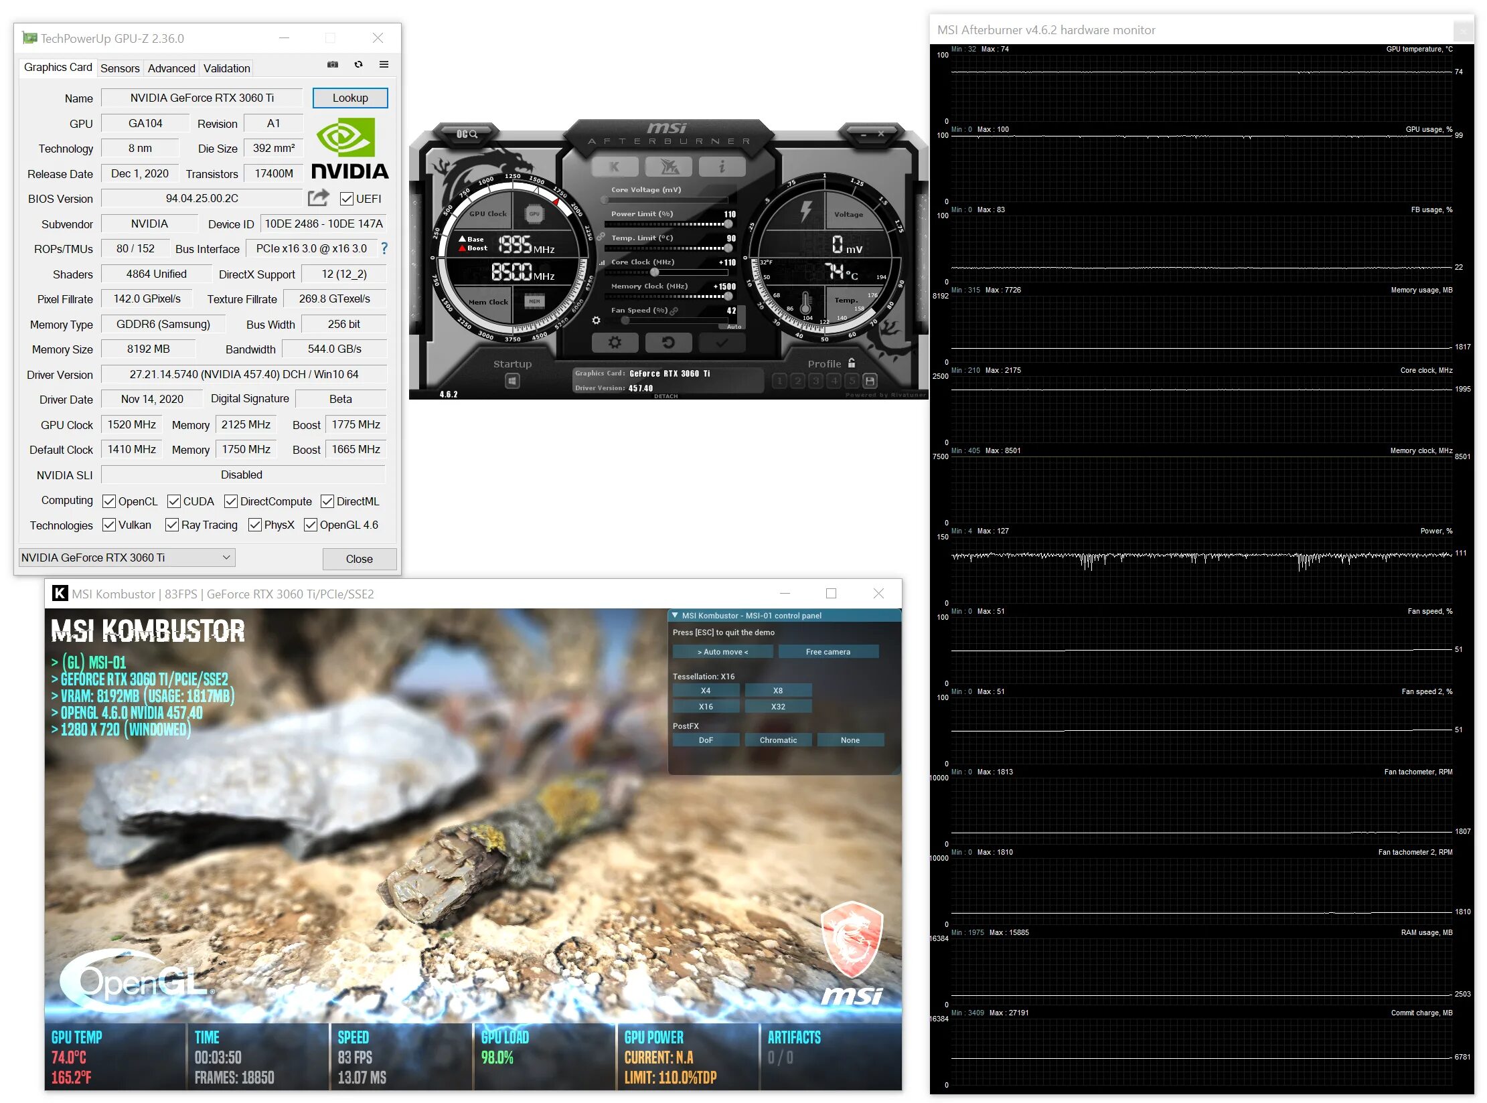Switch to the Sensors tab
This screenshot has height=1103, width=1487.
click(x=120, y=68)
